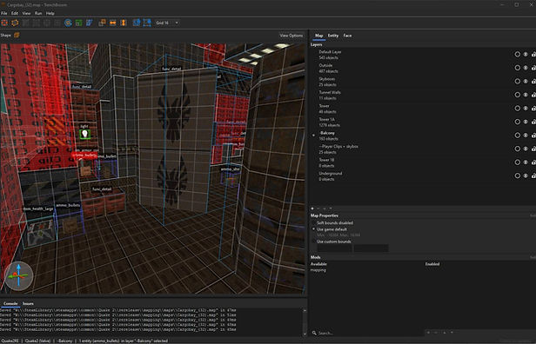
Task: Toggle the texture lock toolbar icon
Action: [137, 23]
